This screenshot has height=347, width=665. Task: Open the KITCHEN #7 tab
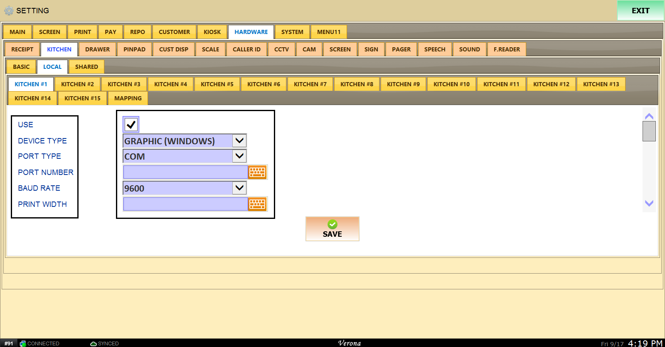(x=310, y=84)
